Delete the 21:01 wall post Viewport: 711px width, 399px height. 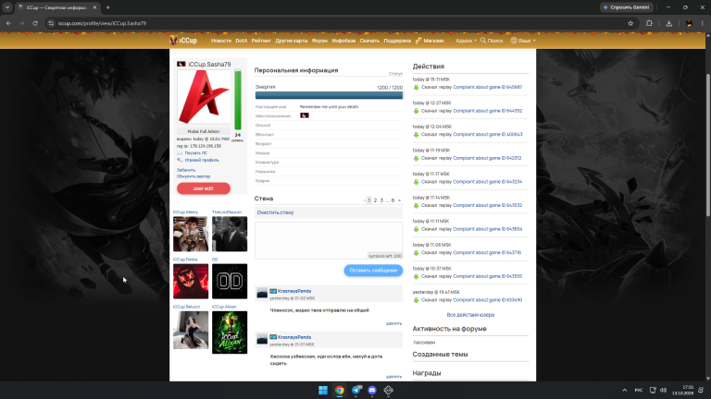(393, 377)
